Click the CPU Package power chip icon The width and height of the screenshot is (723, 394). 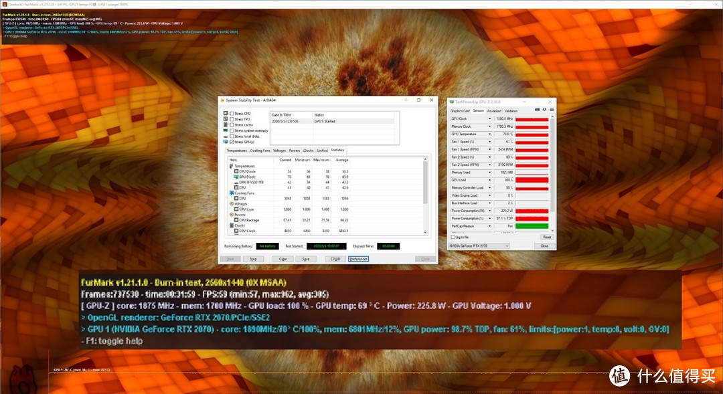(x=236, y=220)
